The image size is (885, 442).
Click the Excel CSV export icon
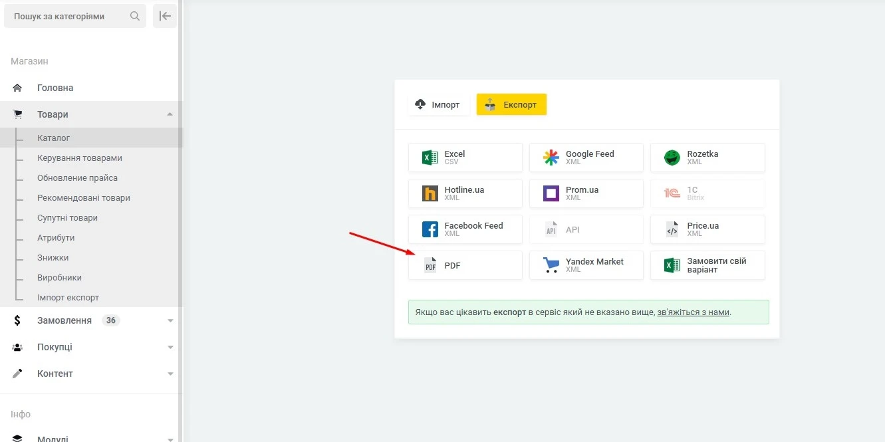[x=430, y=158]
